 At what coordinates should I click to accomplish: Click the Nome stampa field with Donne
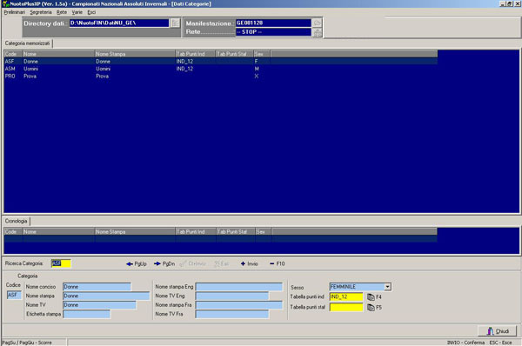[106, 296]
